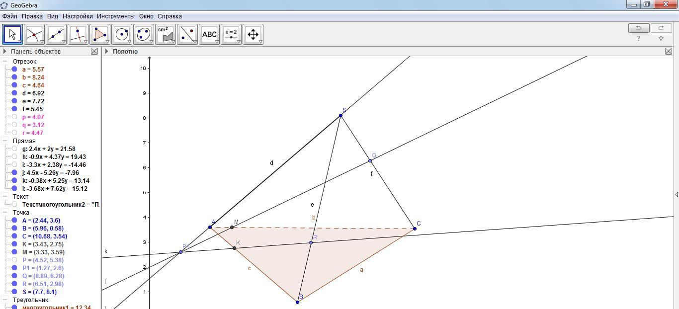The height and width of the screenshot is (309, 679).
Task: Click point S on the canvas
Action: coord(340,116)
